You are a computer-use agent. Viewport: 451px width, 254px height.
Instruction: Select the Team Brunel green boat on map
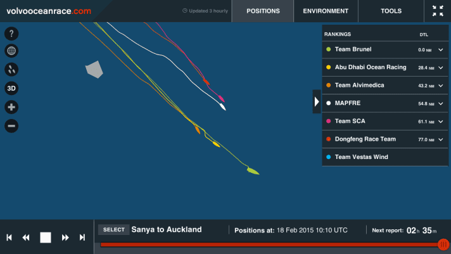click(x=253, y=171)
